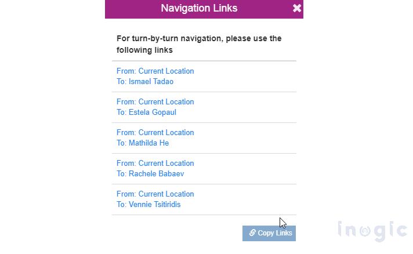The width and height of the screenshot is (413, 254).
Task: Click From: Current Location above Ismael Tadao
Action: pos(155,71)
